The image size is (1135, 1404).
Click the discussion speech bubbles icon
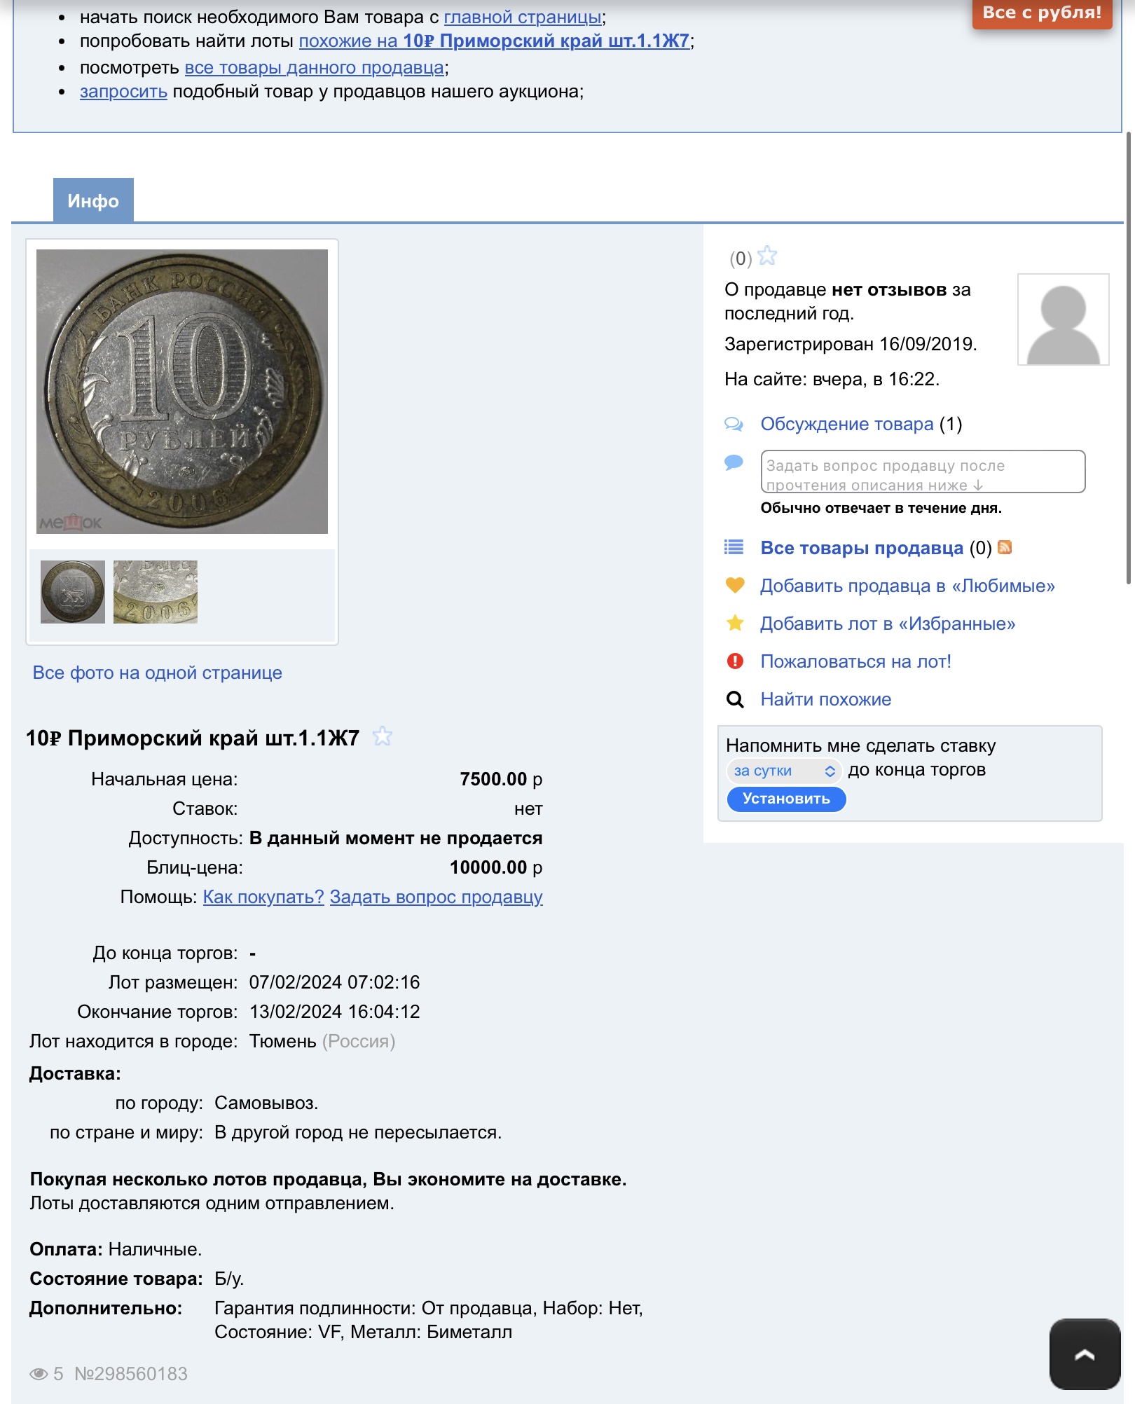[x=734, y=424]
